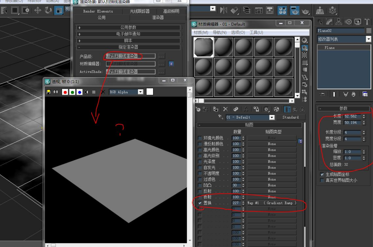Select the Move tool in main toolbar
Screen dimensions: 373x247
coord(38,10)
